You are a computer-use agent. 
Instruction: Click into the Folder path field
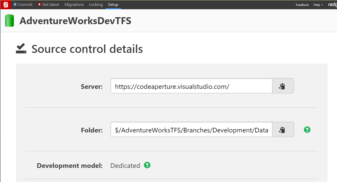(x=191, y=130)
